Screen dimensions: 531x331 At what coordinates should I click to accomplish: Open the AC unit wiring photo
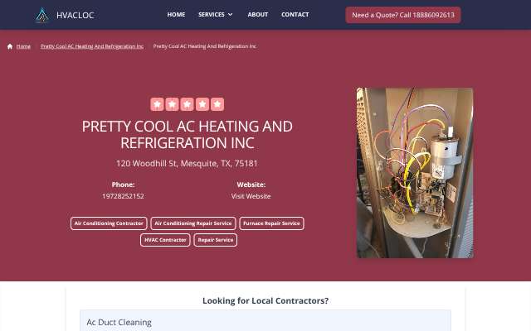pos(415,173)
